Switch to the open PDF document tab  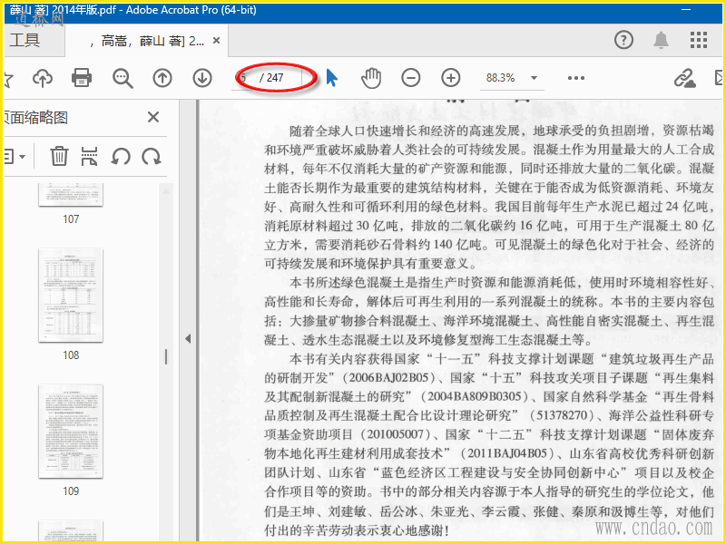(146, 41)
